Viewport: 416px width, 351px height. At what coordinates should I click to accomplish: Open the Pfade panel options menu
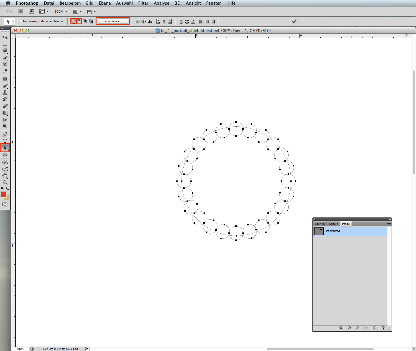click(x=389, y=224)
